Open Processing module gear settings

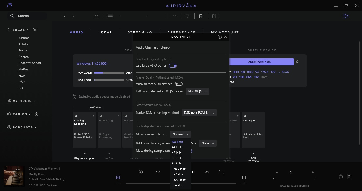click(101, 116)
